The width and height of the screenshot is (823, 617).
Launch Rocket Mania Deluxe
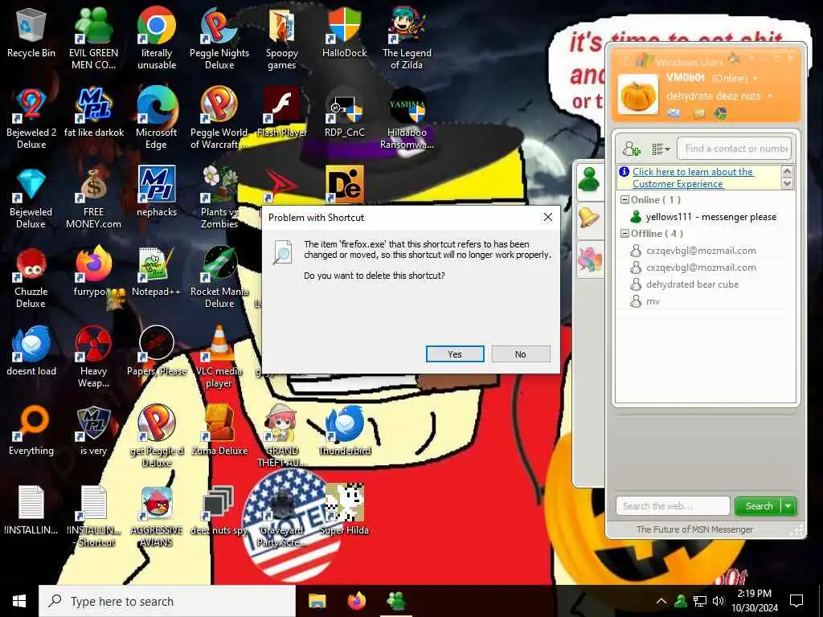click(219, 279)
